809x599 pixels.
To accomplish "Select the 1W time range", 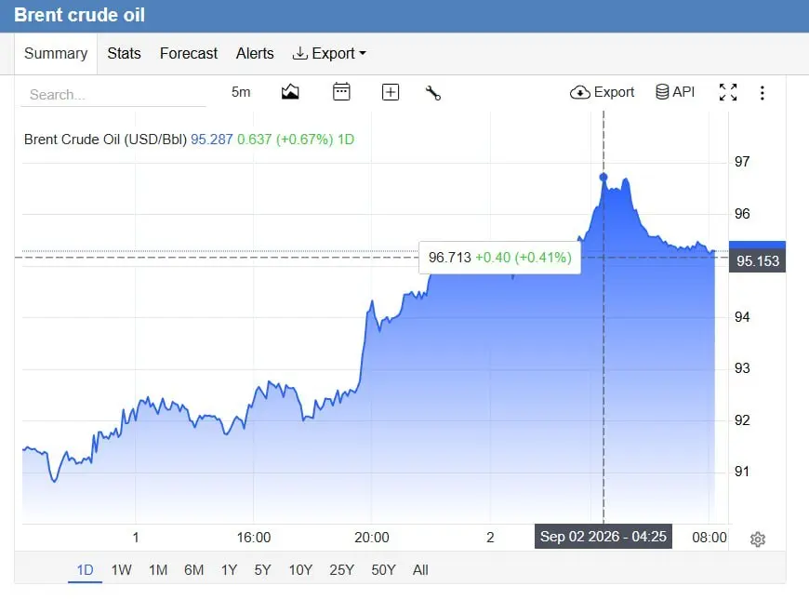I will tap(121, 570).
